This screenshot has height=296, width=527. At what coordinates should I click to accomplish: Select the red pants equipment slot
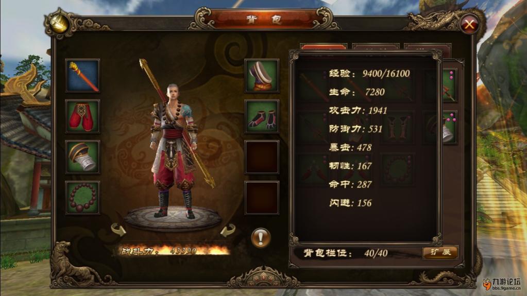click(82, 116)
